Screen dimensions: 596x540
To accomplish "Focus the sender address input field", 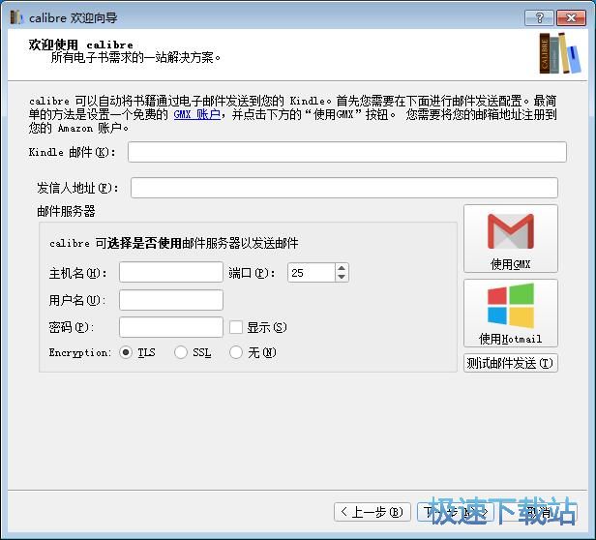I will pos(344,188).
